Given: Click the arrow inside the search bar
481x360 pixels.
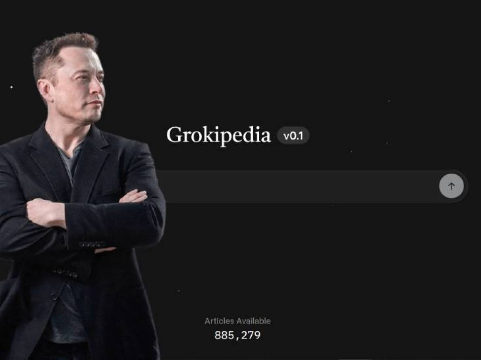Looking at the screenshot, I should [x=451, y=186].
